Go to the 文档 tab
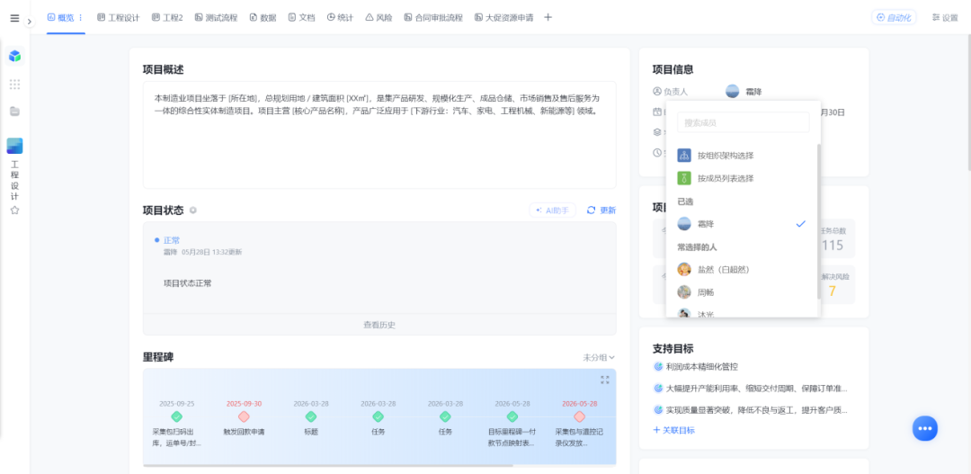971x474 pixels. click(x=301, y=17)
